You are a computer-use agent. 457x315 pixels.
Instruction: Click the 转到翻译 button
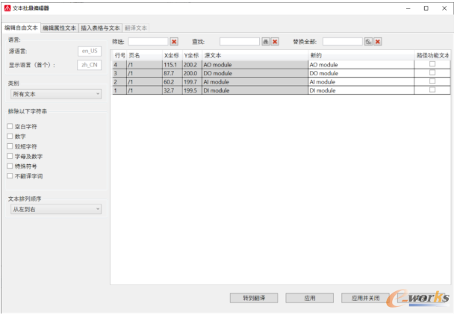click(x=254, y=298)
